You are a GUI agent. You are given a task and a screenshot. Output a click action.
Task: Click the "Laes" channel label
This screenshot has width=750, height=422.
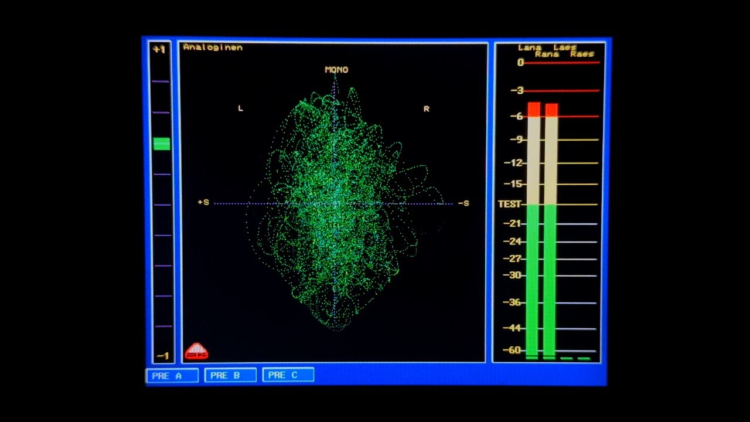[x=565, y=47]
